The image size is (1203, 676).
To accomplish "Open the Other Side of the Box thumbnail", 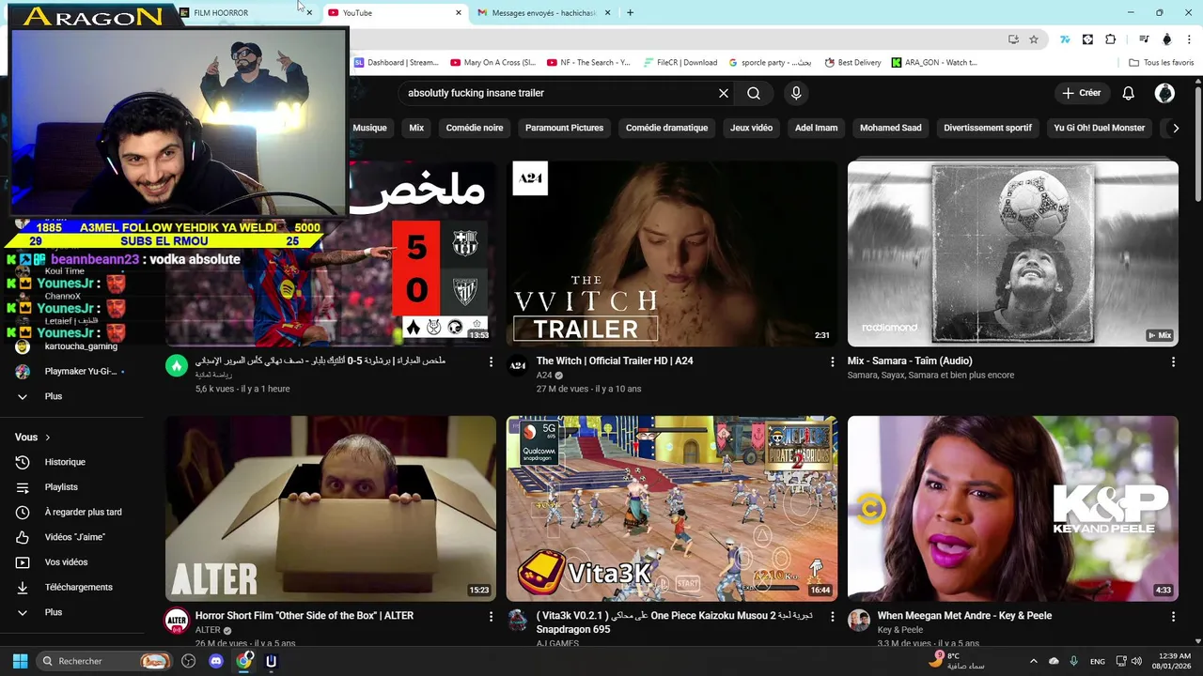I will [331, 508].
